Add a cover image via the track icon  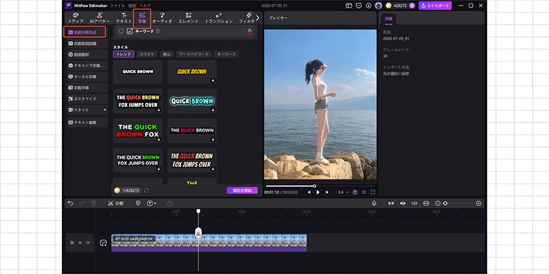coord(103,243)
